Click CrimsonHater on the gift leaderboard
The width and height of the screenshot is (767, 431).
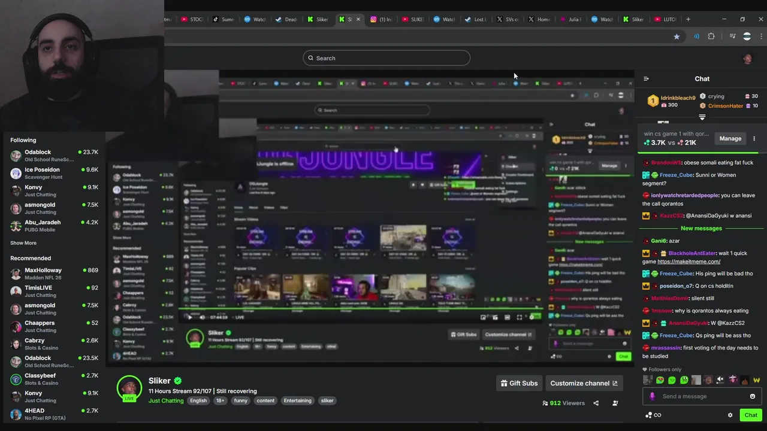pos(725,106)
